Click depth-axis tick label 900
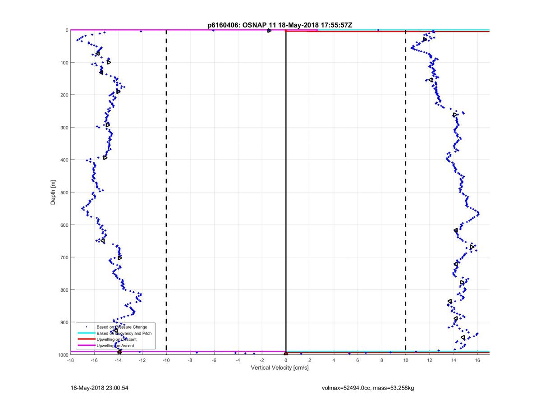 (64, 322)
